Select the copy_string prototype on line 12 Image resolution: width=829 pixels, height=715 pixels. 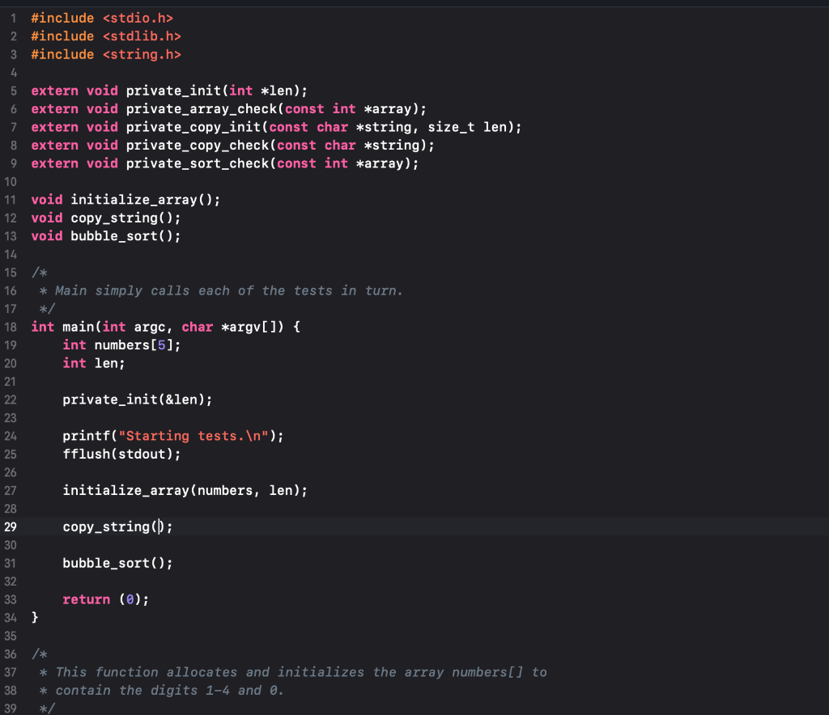105,218
